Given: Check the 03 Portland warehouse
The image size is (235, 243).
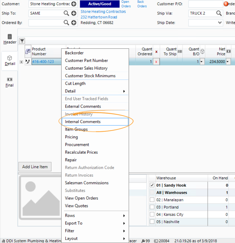Looking at the screenshot, I should (x=152, y=207).
